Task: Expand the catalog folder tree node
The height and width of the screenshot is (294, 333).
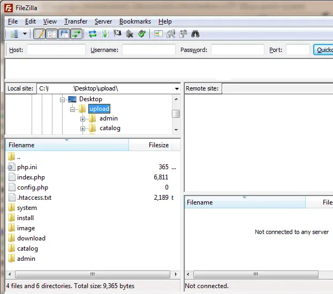Action: 82,129
